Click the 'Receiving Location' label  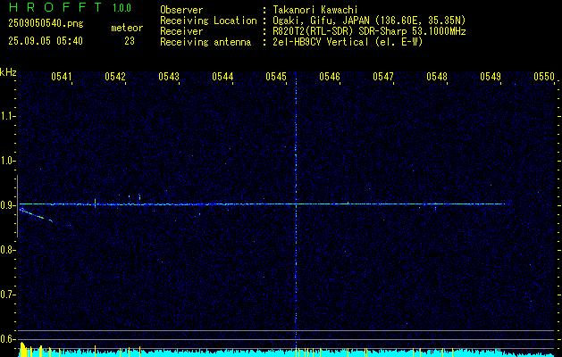tap(208, 21)
